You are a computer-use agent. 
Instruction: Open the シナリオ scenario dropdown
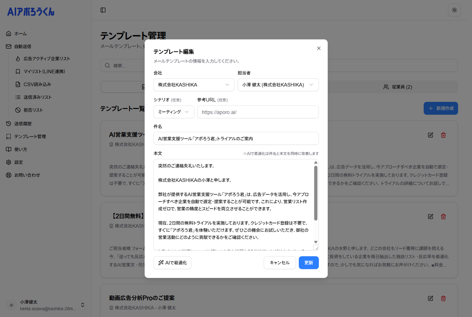174,112
